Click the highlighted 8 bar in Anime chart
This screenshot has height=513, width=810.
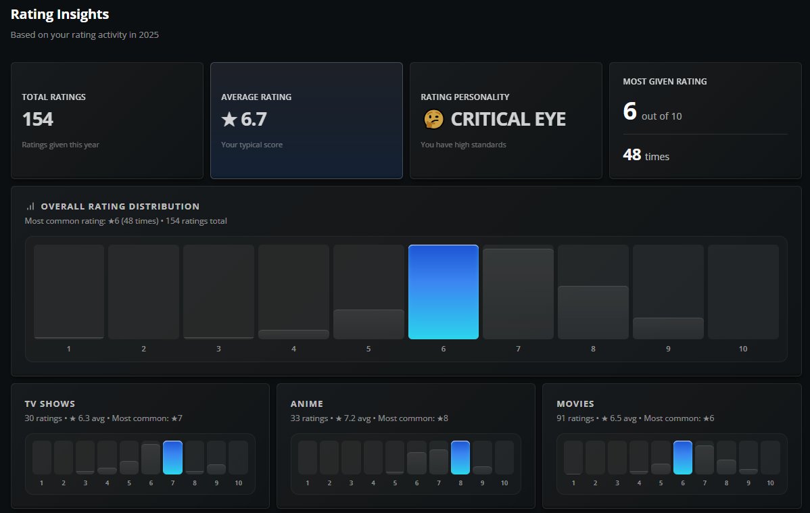pos(460,458)
